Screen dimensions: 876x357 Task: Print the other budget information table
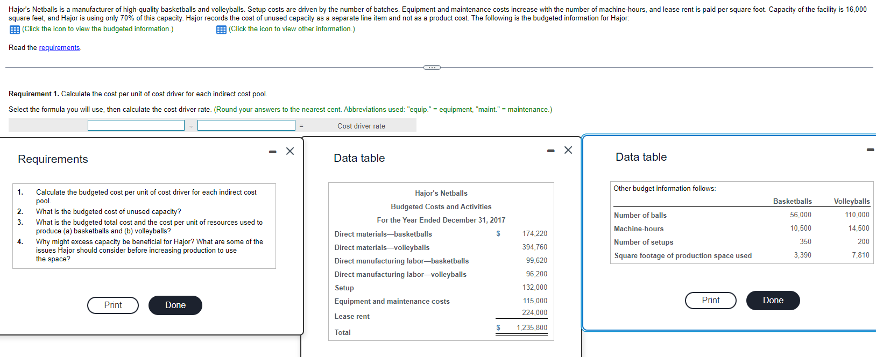click(x=711, y=301)
